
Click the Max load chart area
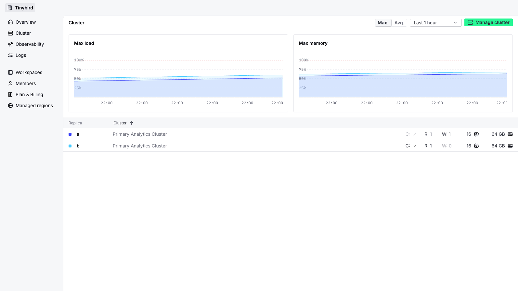tap(178, 79)
